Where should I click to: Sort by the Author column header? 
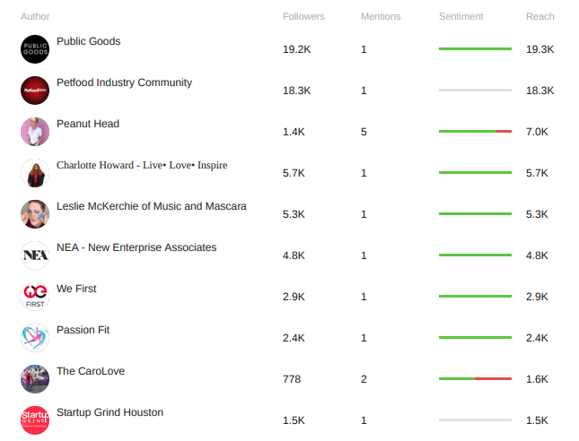pos(35,17)
